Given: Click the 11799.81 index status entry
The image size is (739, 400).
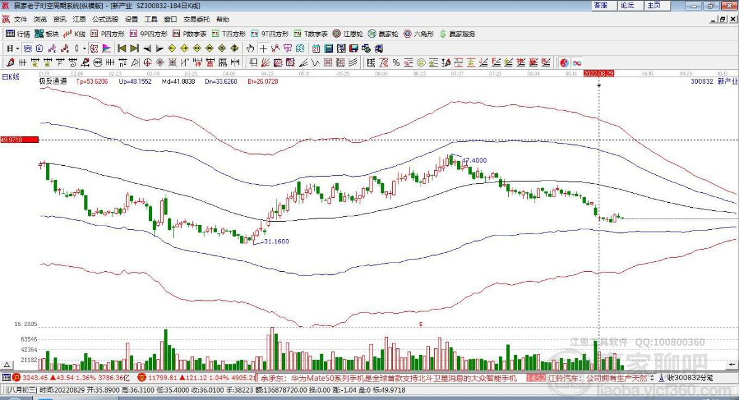Looking at the screenshot, I should click(196, 377).
